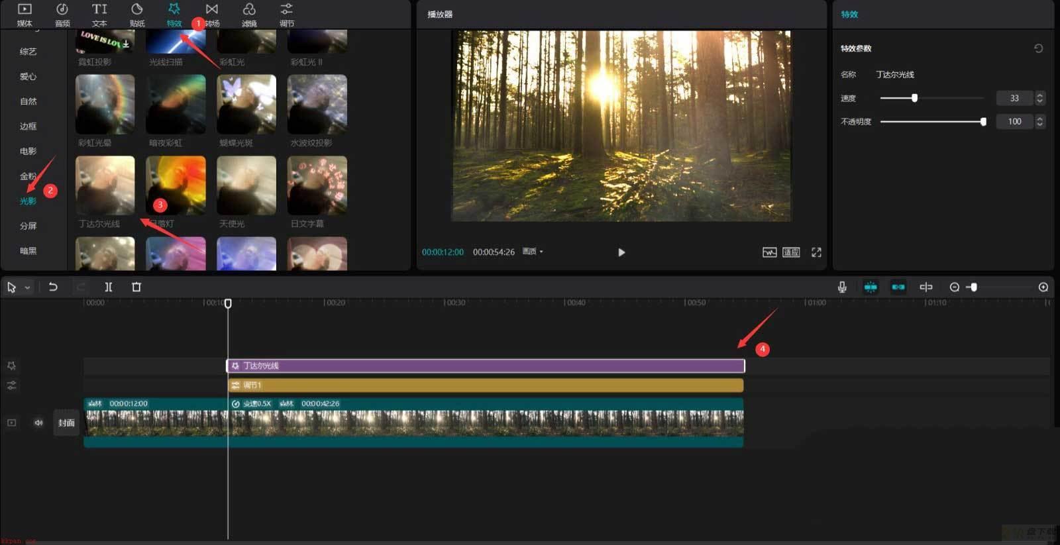Adjust the 不透明度 opacity slider
The image size is (1060, 545).
point(983,122)
